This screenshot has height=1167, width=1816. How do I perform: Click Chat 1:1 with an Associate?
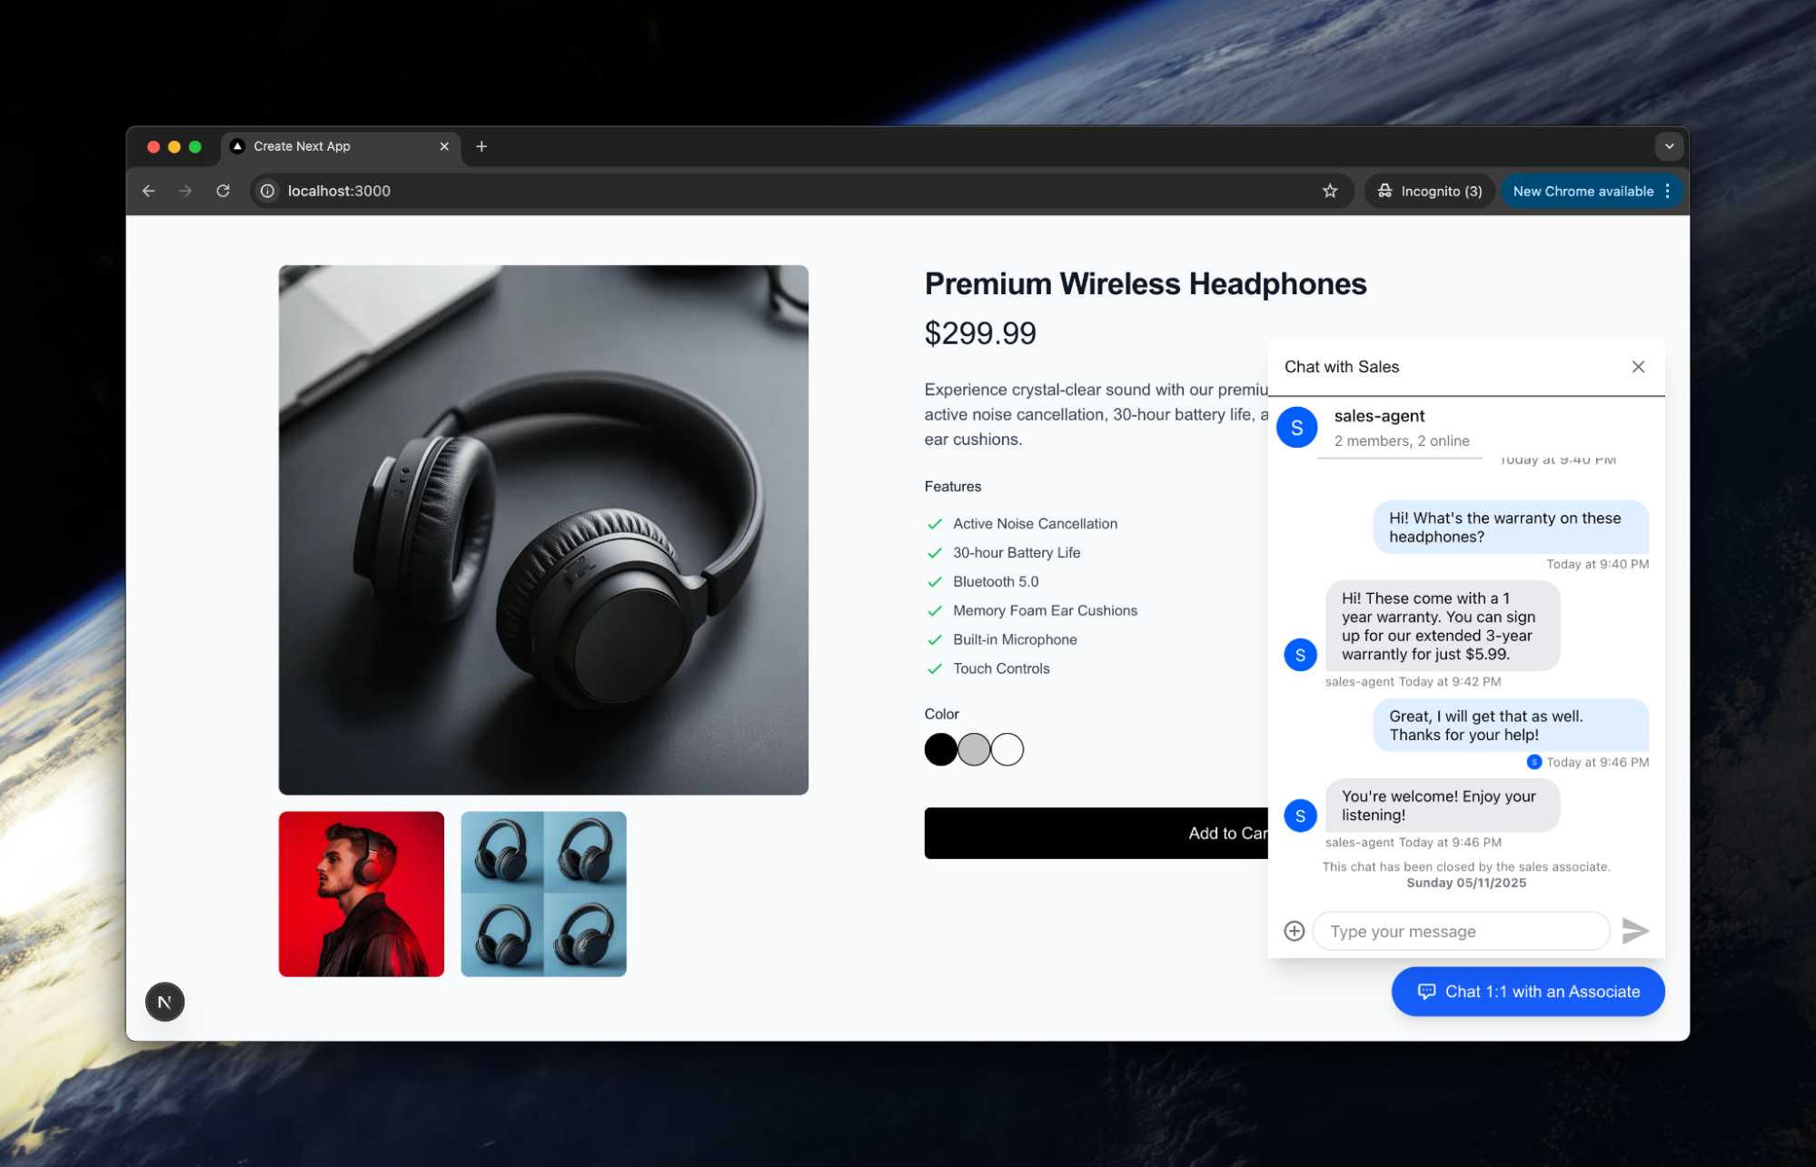[1527, 992]
